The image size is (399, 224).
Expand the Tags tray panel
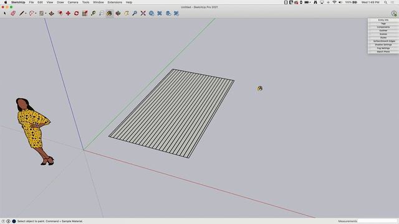coord(383,24)
